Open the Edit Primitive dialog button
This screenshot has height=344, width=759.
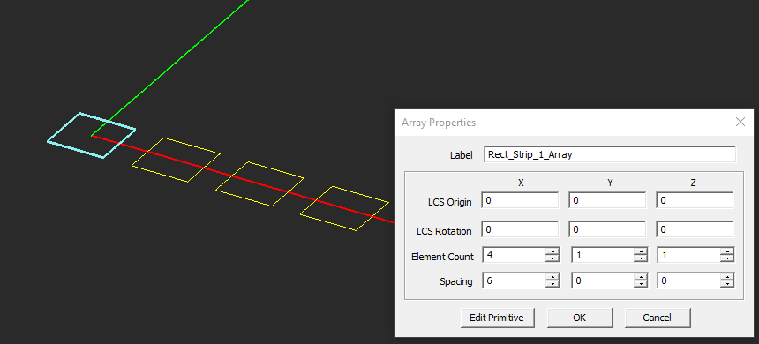497,318
